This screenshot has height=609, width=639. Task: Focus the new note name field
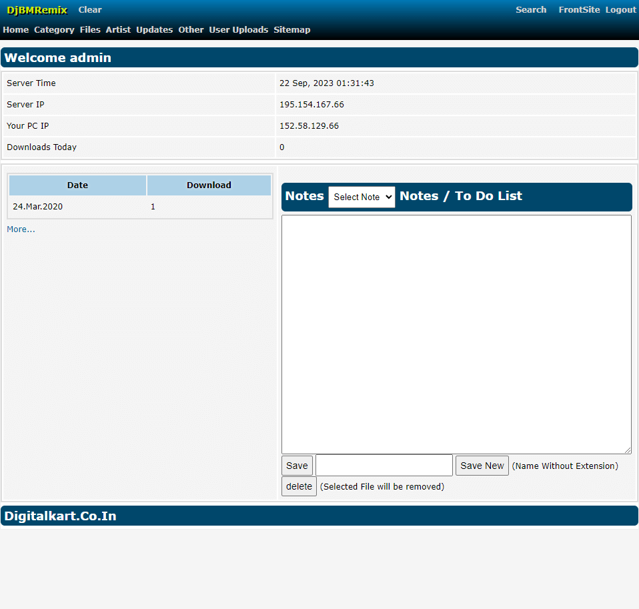click(x=384, y=466)
